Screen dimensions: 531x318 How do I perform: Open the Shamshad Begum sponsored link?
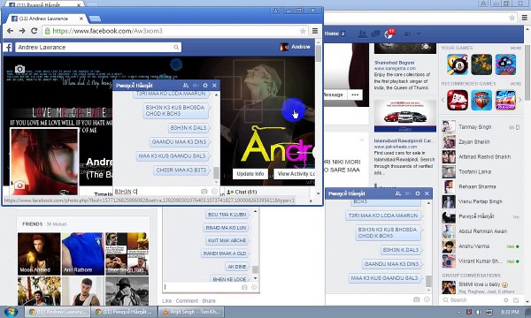click(394, 63)
